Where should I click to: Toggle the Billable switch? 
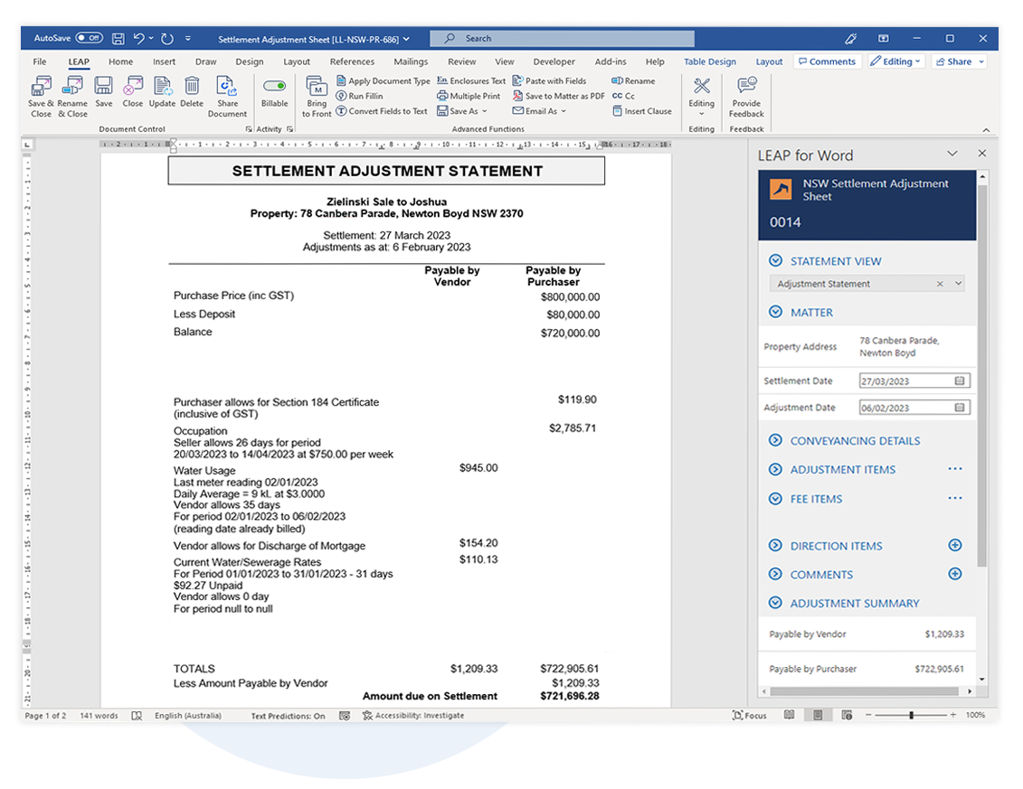[274, 86]
